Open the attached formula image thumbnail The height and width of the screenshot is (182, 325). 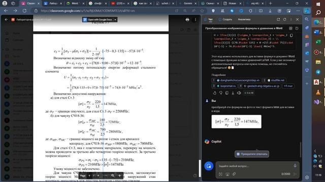[236, 121]
